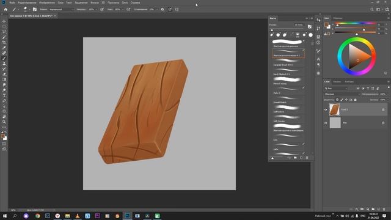Delete brush trash icon in Brushes panel
Screen dimensions: 391x220
point(307,158)
